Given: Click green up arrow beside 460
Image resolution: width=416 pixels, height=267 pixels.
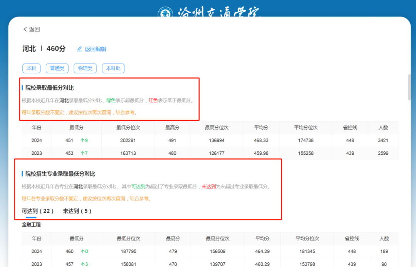Looking at the screenshot, I should pyautogui.click(x=82, y=251).
